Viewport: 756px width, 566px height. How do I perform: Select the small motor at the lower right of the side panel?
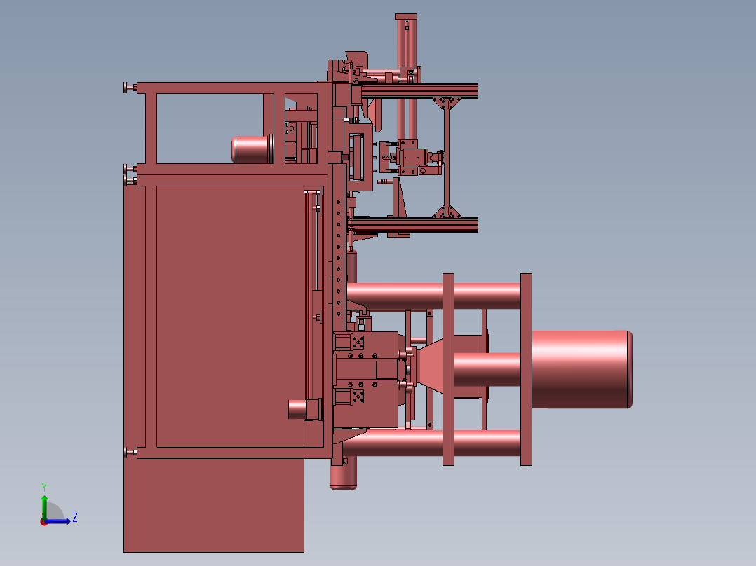304,409
